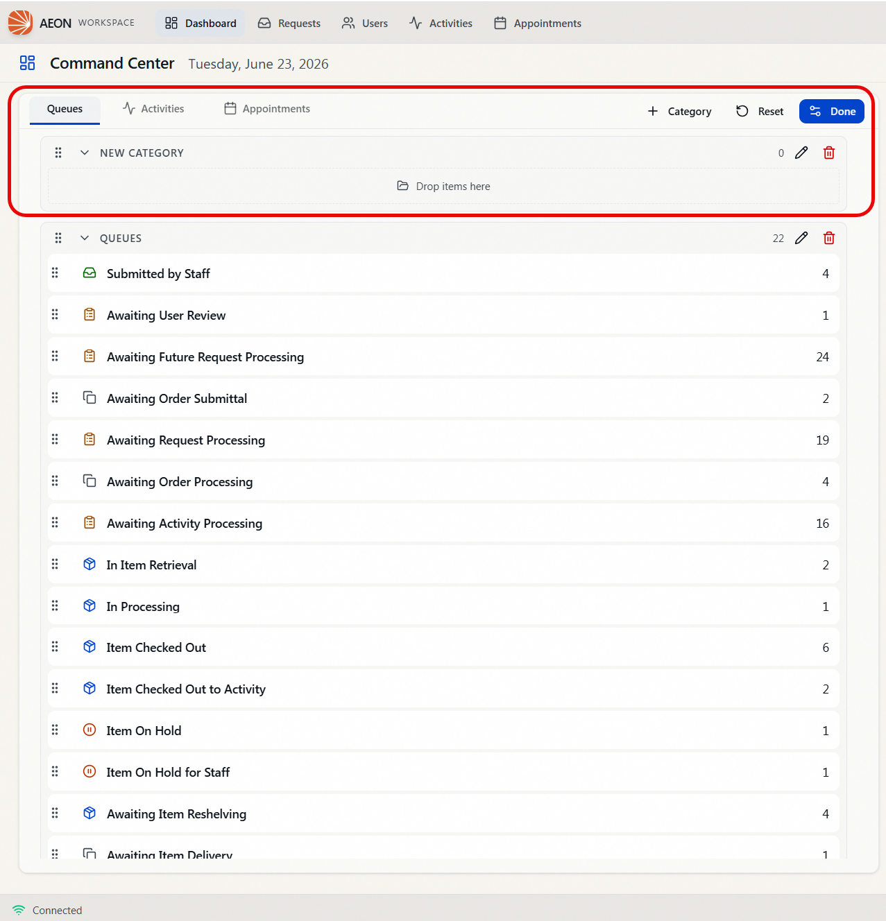Select Item Checked Out to Activity queue

tap(443, 689)
